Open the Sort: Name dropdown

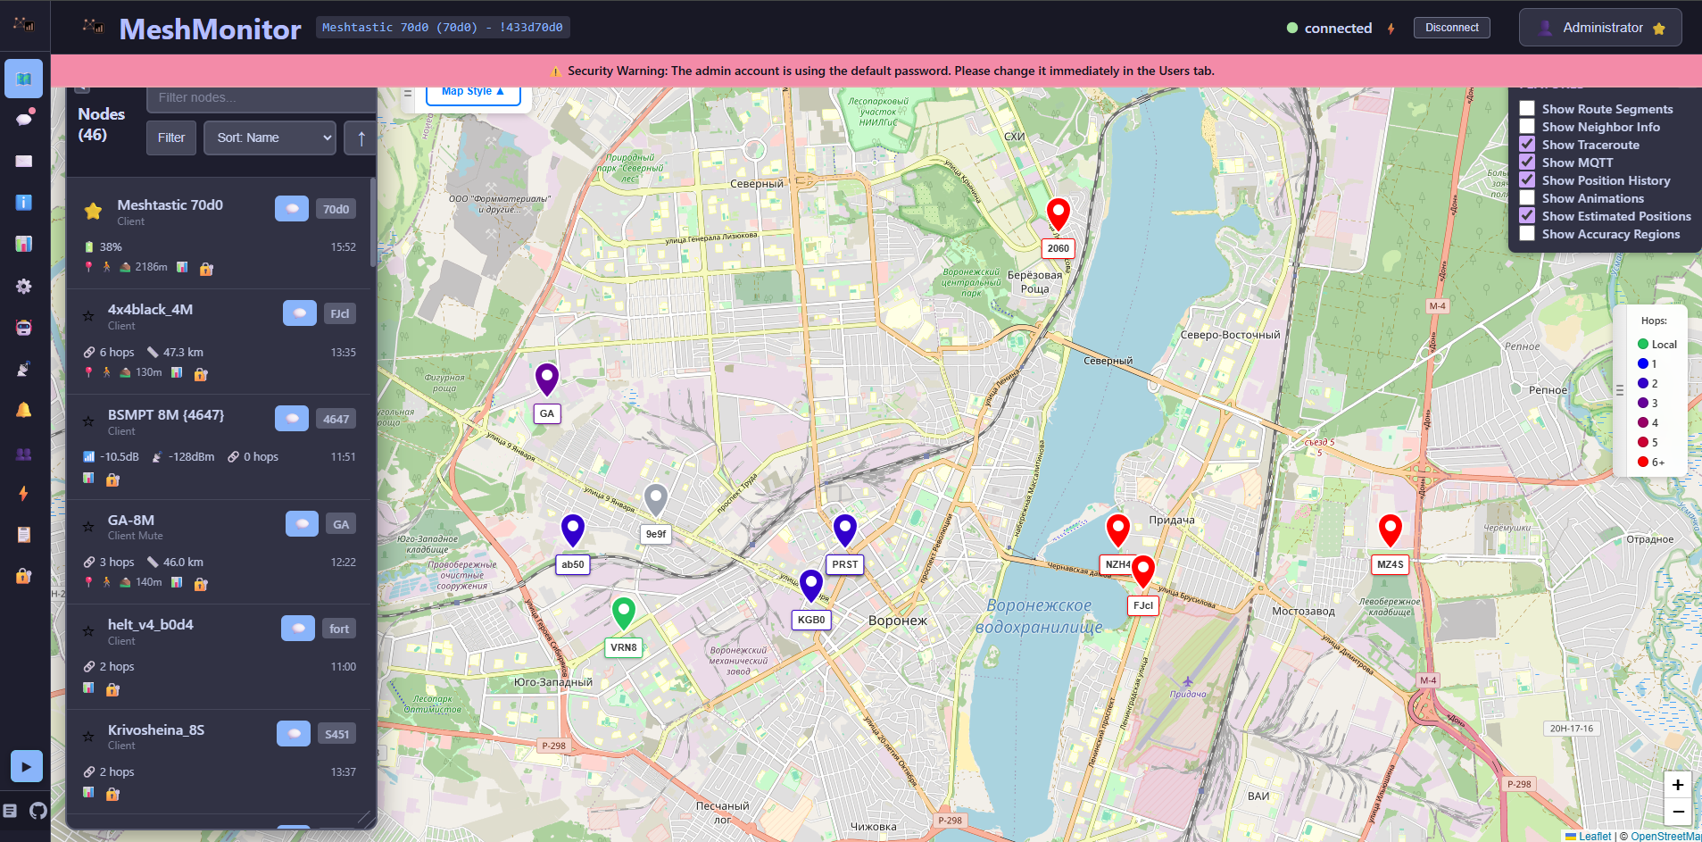tap(270, 138)
